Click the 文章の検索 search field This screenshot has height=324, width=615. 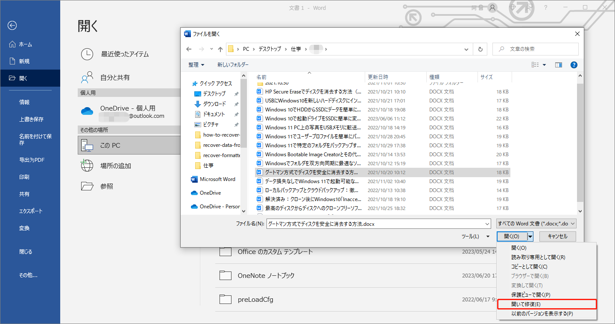tap(536, 49)
